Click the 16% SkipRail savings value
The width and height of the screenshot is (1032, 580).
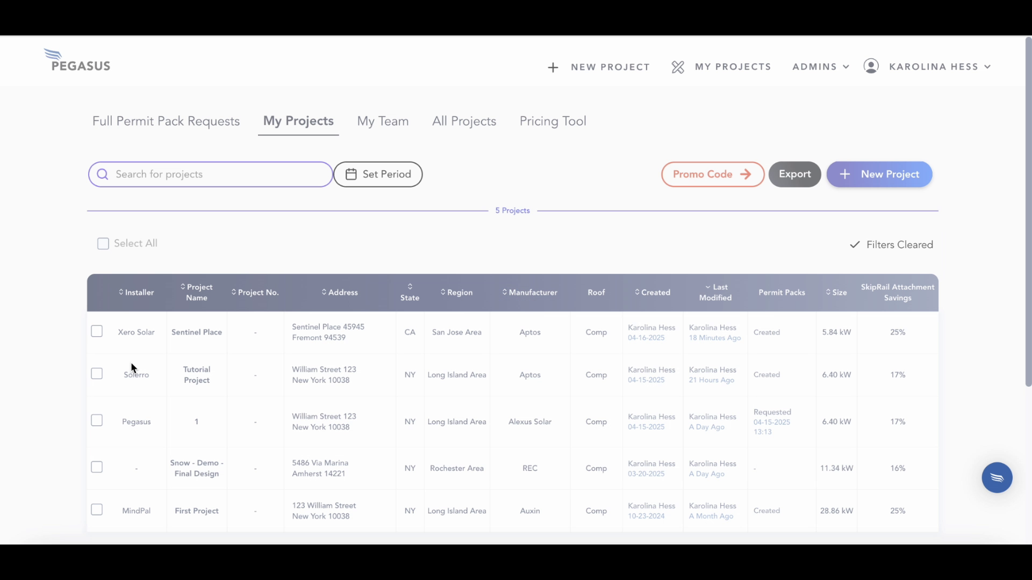pos(898,468)
